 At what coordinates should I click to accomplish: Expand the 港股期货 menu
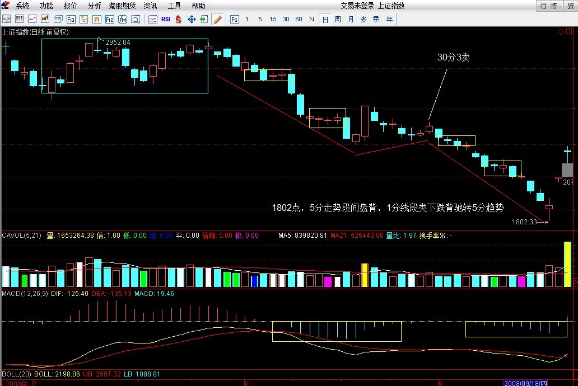(122, 6)
